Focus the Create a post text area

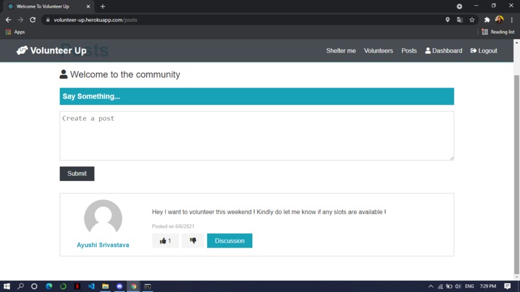point(257,135)
